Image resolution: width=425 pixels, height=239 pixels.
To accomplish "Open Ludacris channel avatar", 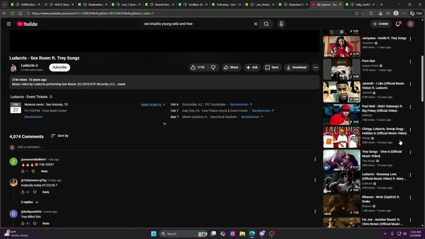I will point(14,68).
